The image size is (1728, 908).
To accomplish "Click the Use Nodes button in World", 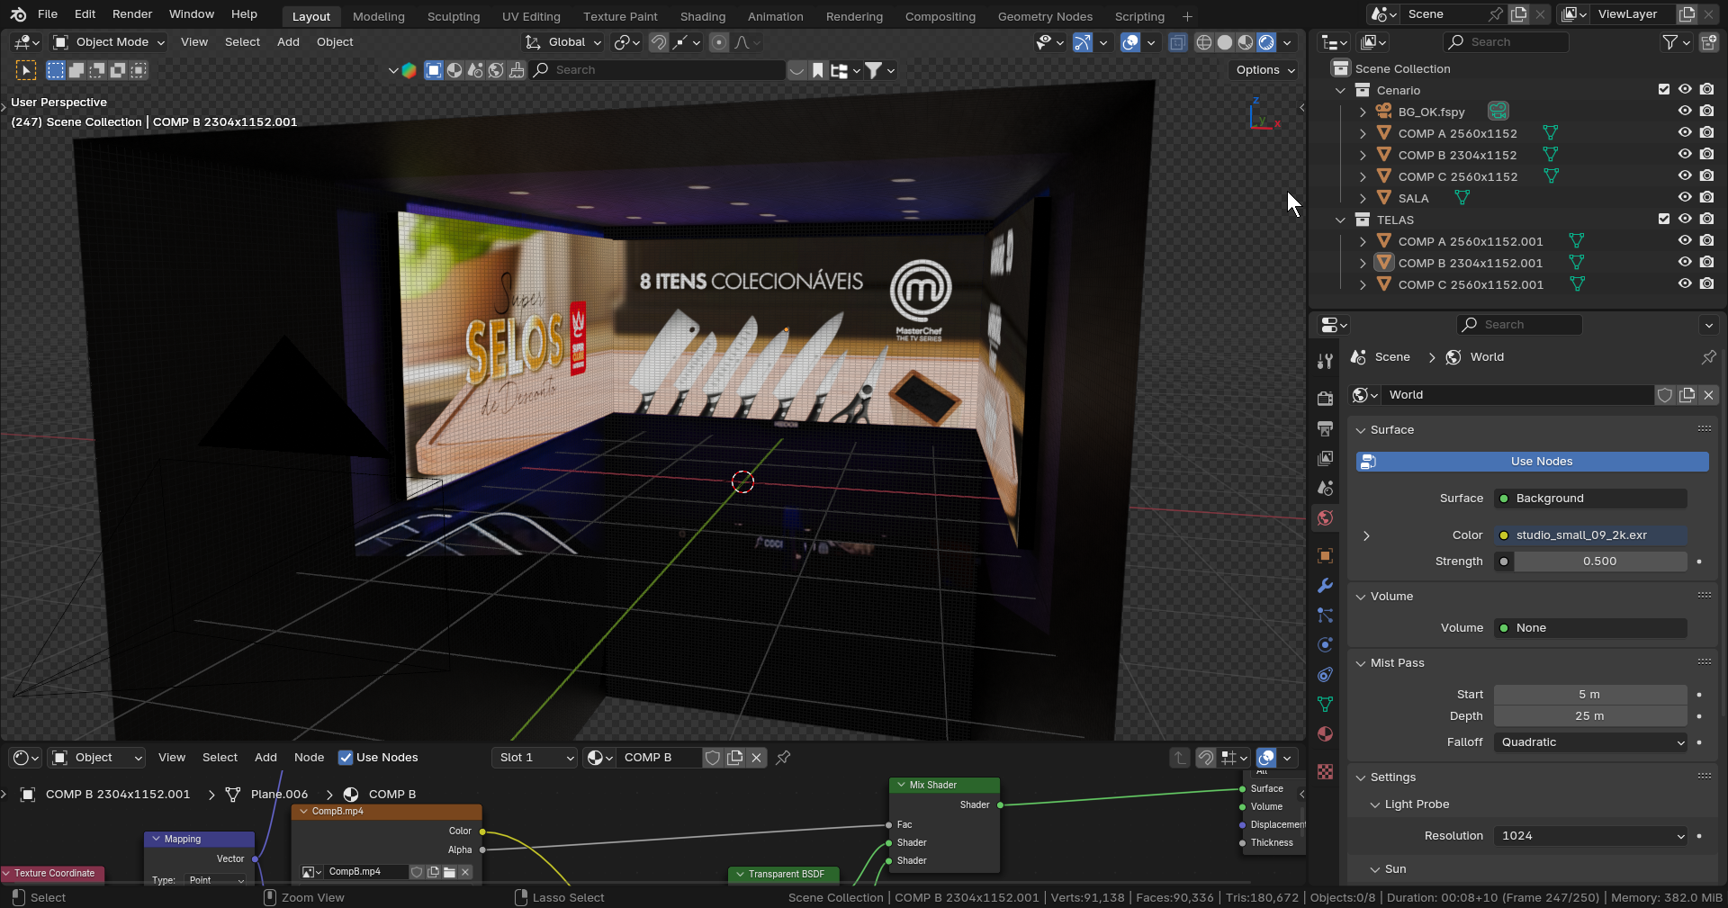I will point(1532,462).
